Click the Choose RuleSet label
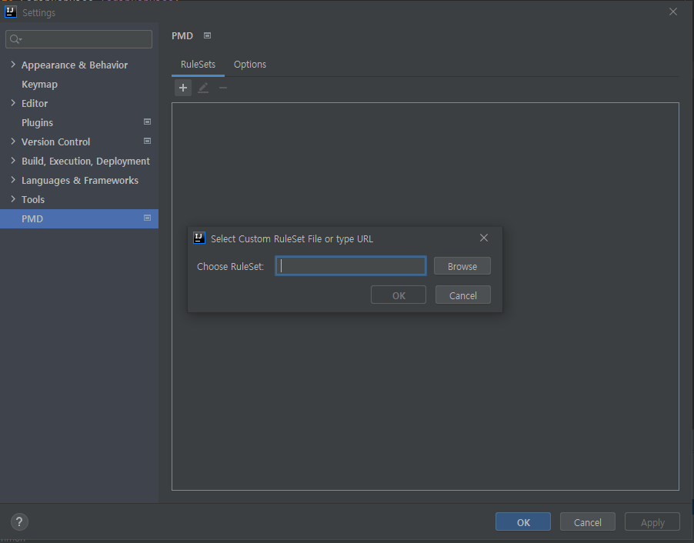Screen dimensions: 694x543 (x=230, y=266)
